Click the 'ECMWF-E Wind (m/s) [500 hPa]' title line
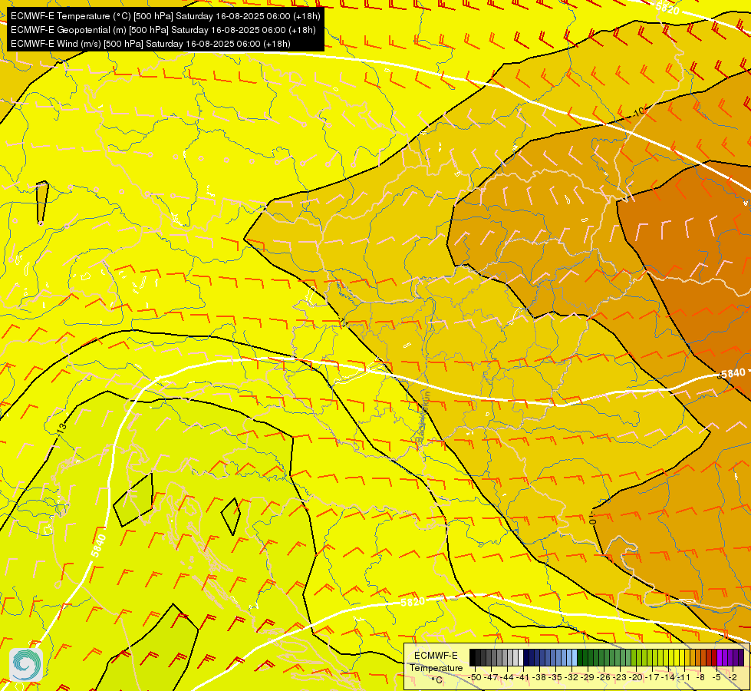This screenshot has height=691, width=751. point(150,44)
